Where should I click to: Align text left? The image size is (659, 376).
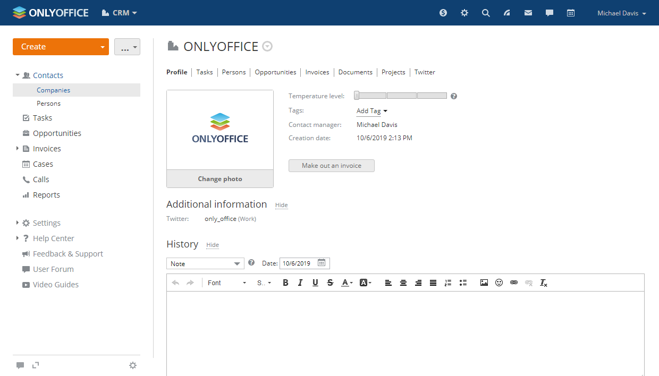coord(388,283)
